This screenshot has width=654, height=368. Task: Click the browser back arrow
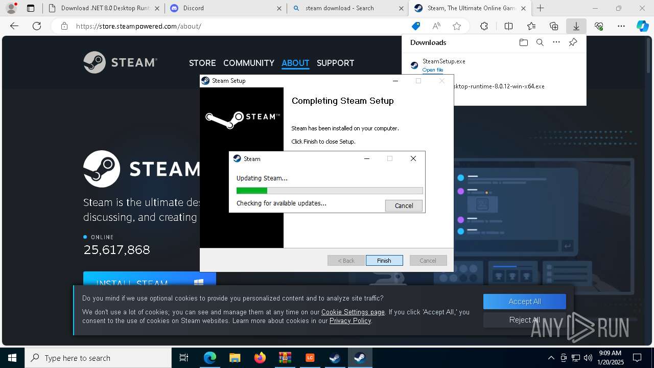14,26
